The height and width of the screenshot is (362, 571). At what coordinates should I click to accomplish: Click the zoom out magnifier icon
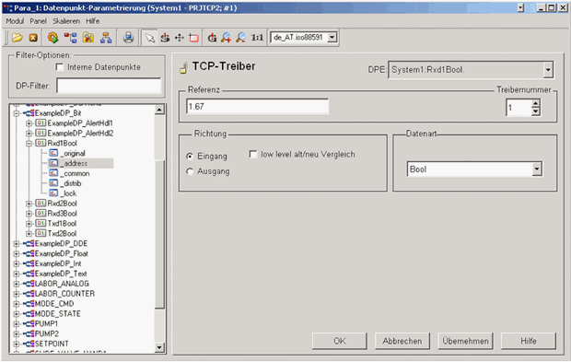click(240, 38)
